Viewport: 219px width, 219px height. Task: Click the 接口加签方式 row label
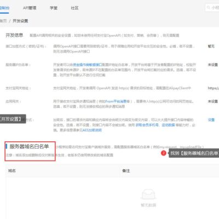pos(26,47)
